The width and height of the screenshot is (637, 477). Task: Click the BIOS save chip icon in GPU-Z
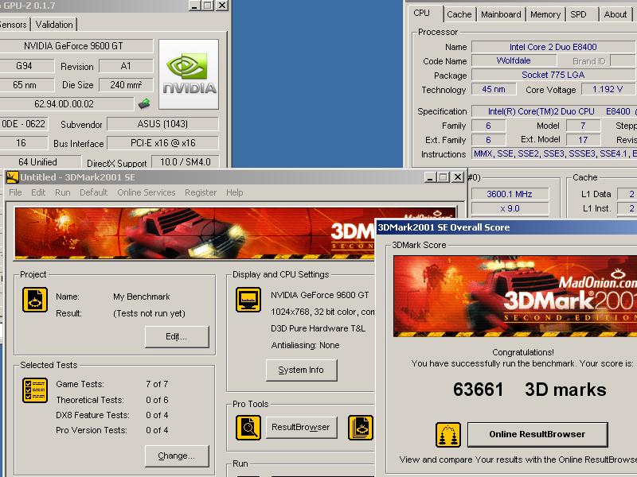point(144,104)
